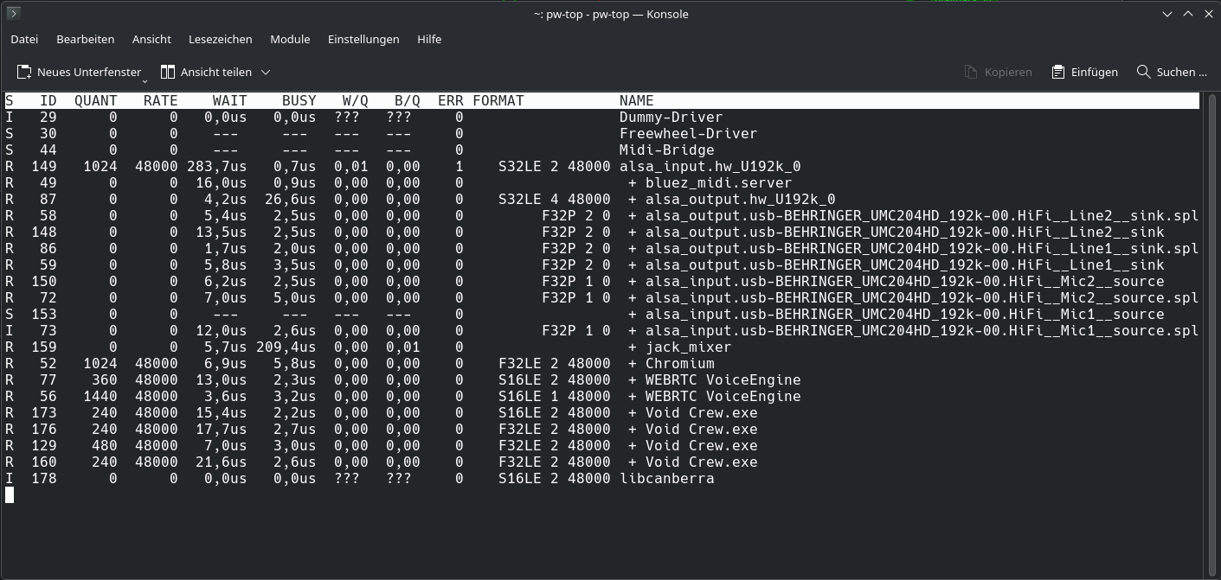Click WEBRTC VoiceEngine row with quant 1440
This screenshot has height=580, width=1221.
point(714,396)
